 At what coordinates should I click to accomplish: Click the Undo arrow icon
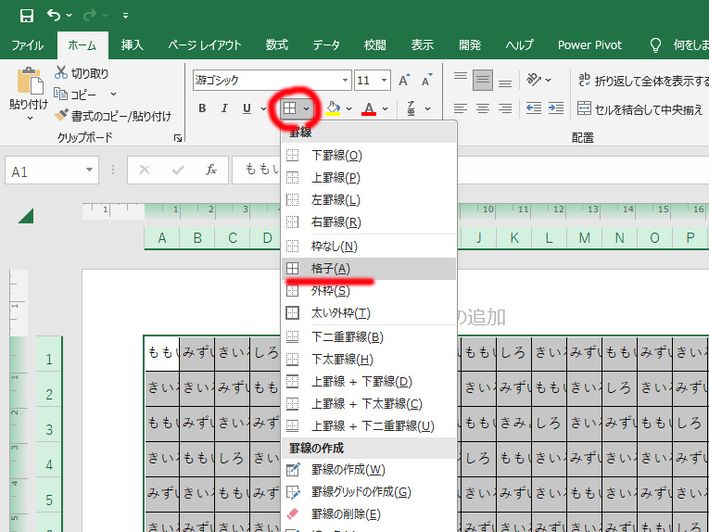pyautogui.click(x=54, y=15)
